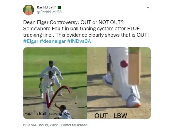This screenshot has height=132, width=181.
Task: Click the bat in the right image
Action: click(x=135, y=66)
